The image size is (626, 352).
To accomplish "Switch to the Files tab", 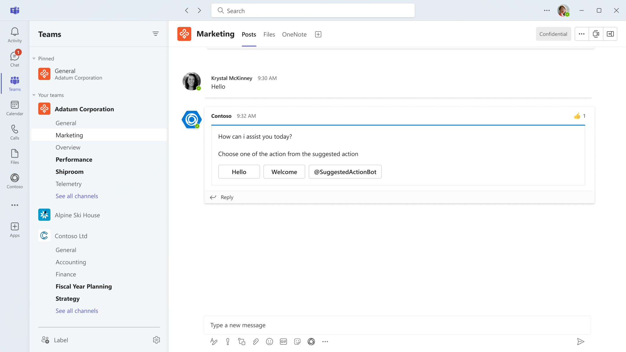I will [269, 34].
